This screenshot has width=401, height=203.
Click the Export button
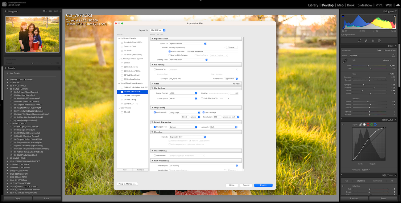(263, 185)
